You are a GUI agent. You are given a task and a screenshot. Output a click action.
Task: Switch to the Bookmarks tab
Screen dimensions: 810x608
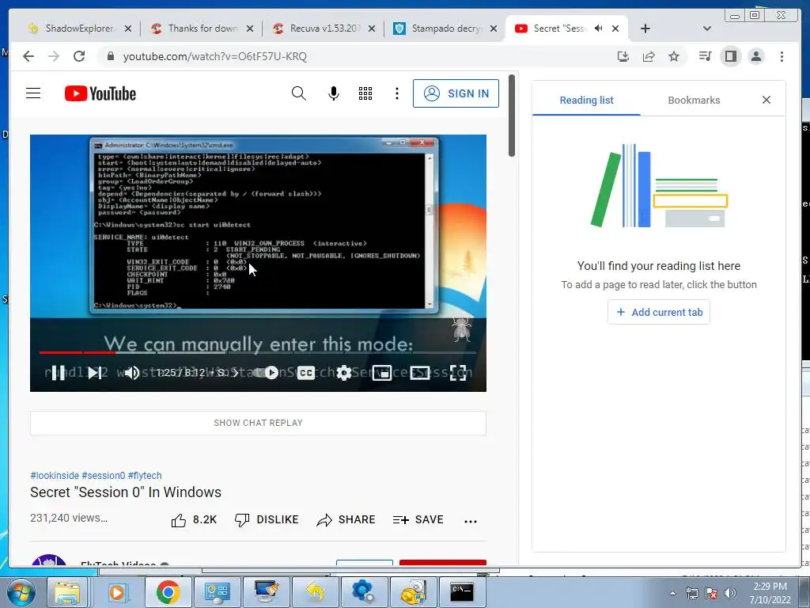694,101
